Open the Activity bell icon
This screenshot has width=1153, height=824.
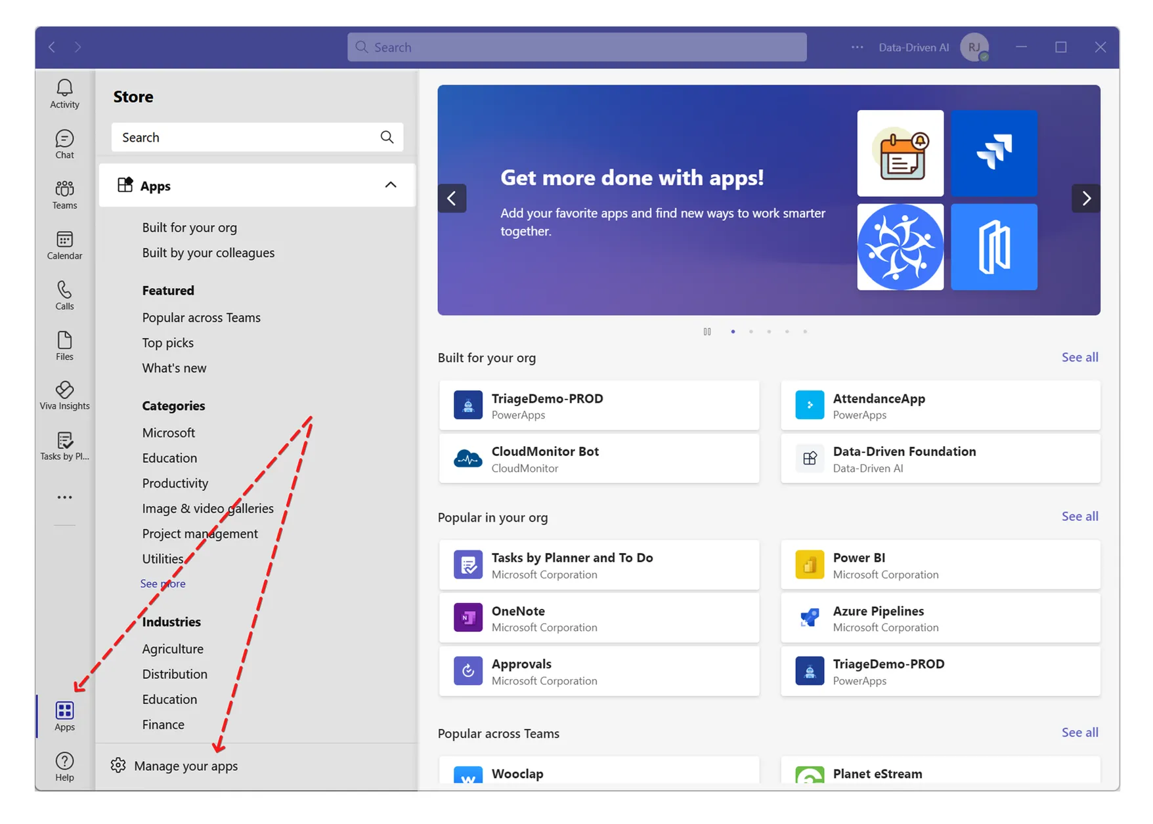(64, 89)
